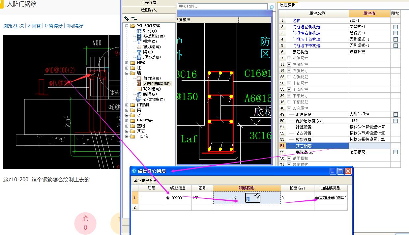Select the 筏板基础(M) icon item

(x=151, y=36)
